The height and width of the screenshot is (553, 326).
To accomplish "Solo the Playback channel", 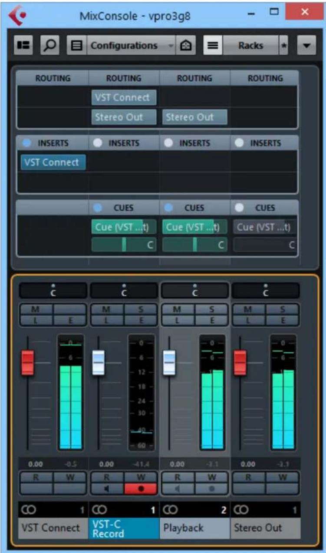I will (211, 309).
